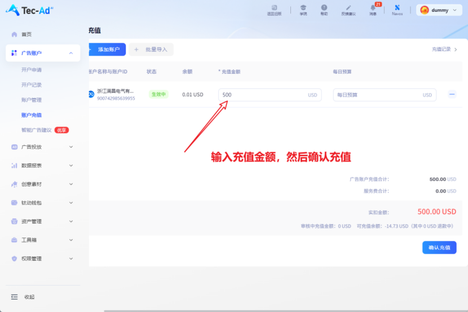Screen dimensions: 468x312
Task: Click the 生效中 status tag
Action: 158,94
